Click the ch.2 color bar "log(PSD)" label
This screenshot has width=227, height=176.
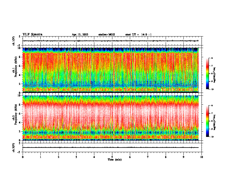[215, 122]
